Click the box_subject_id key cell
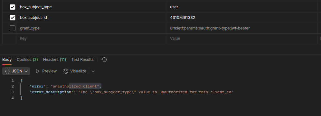This screenshot has width=321, height=116. tap(92, 18)
